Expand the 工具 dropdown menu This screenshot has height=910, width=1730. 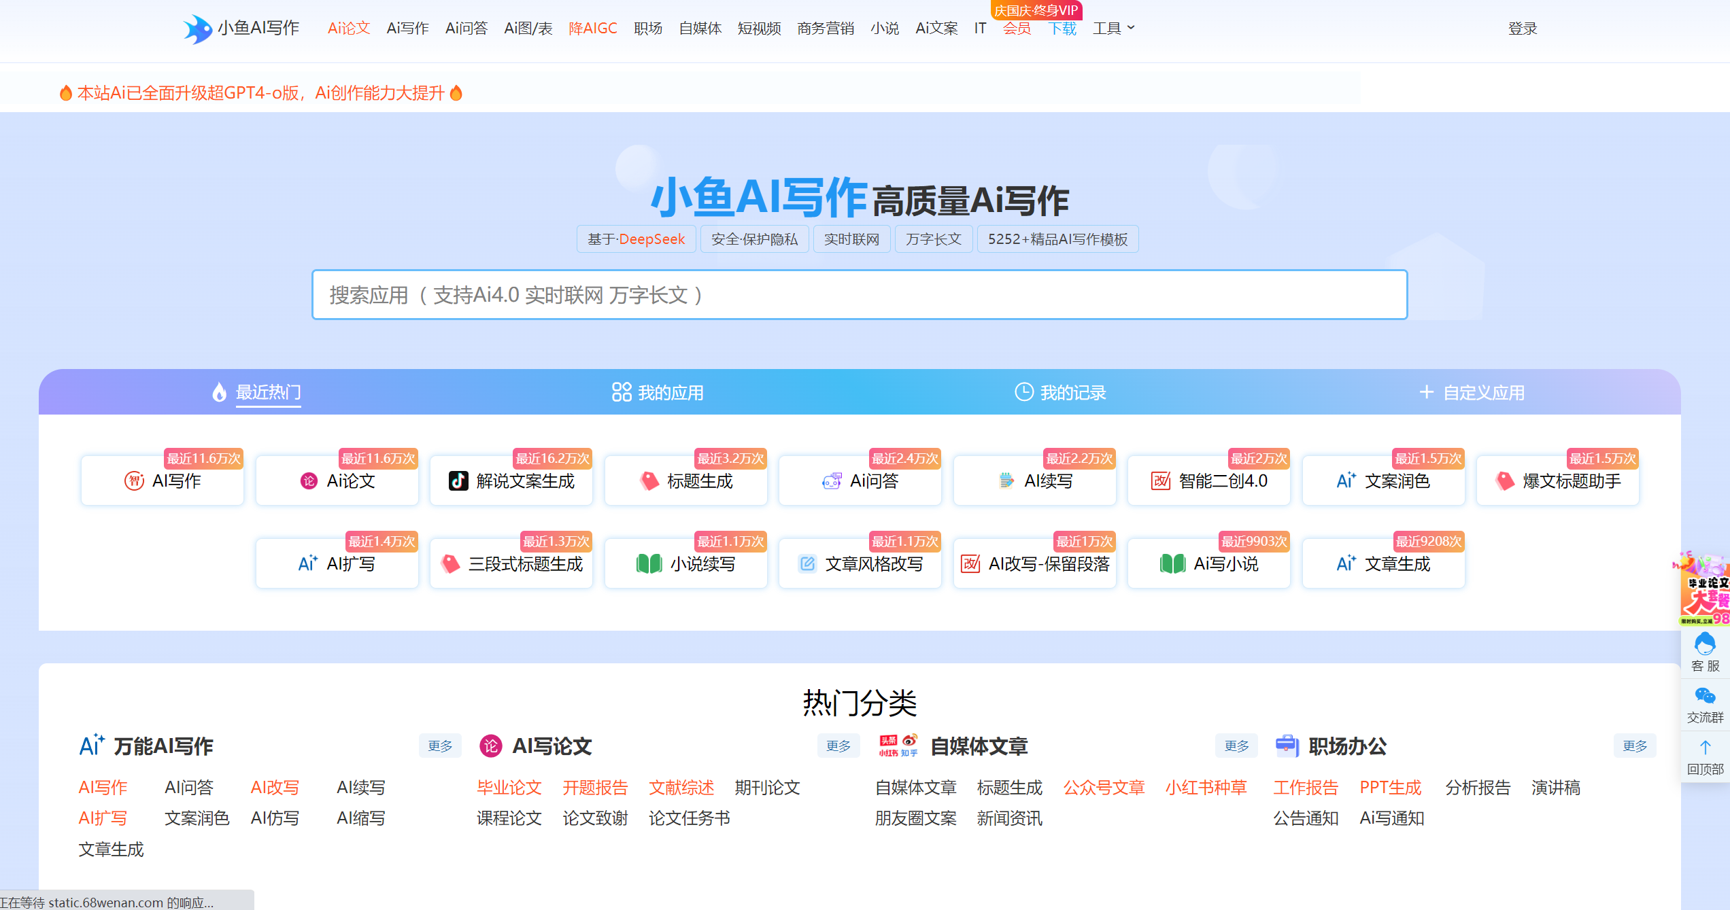click(x=1113, y=28)
